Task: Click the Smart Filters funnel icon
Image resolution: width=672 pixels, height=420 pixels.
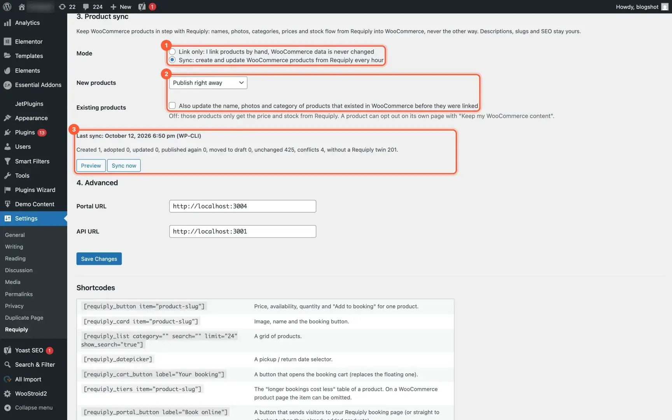Action: tap(7, 161)
